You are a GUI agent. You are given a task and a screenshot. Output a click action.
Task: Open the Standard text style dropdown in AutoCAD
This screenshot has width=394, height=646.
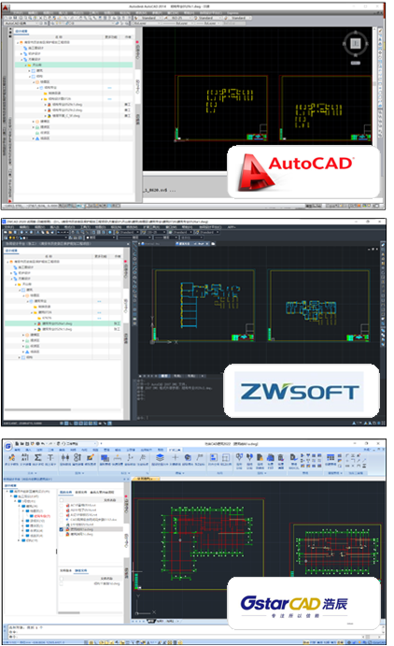pyautogui.click(x=148, y=18)
